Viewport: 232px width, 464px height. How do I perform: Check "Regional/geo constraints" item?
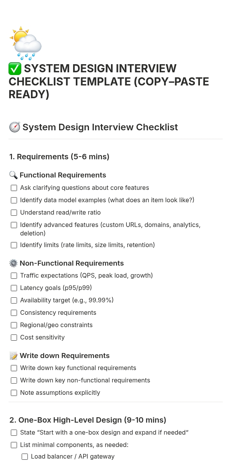click(14, 325)
